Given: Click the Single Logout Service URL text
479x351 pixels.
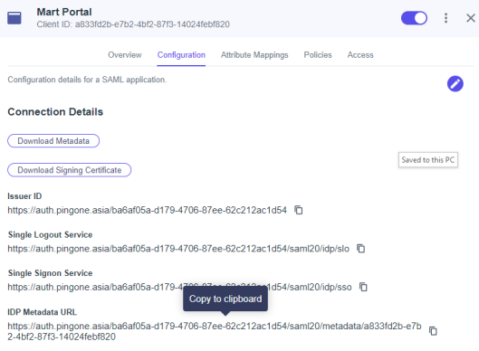Looking at the screenshot, I should coord(178,249).
